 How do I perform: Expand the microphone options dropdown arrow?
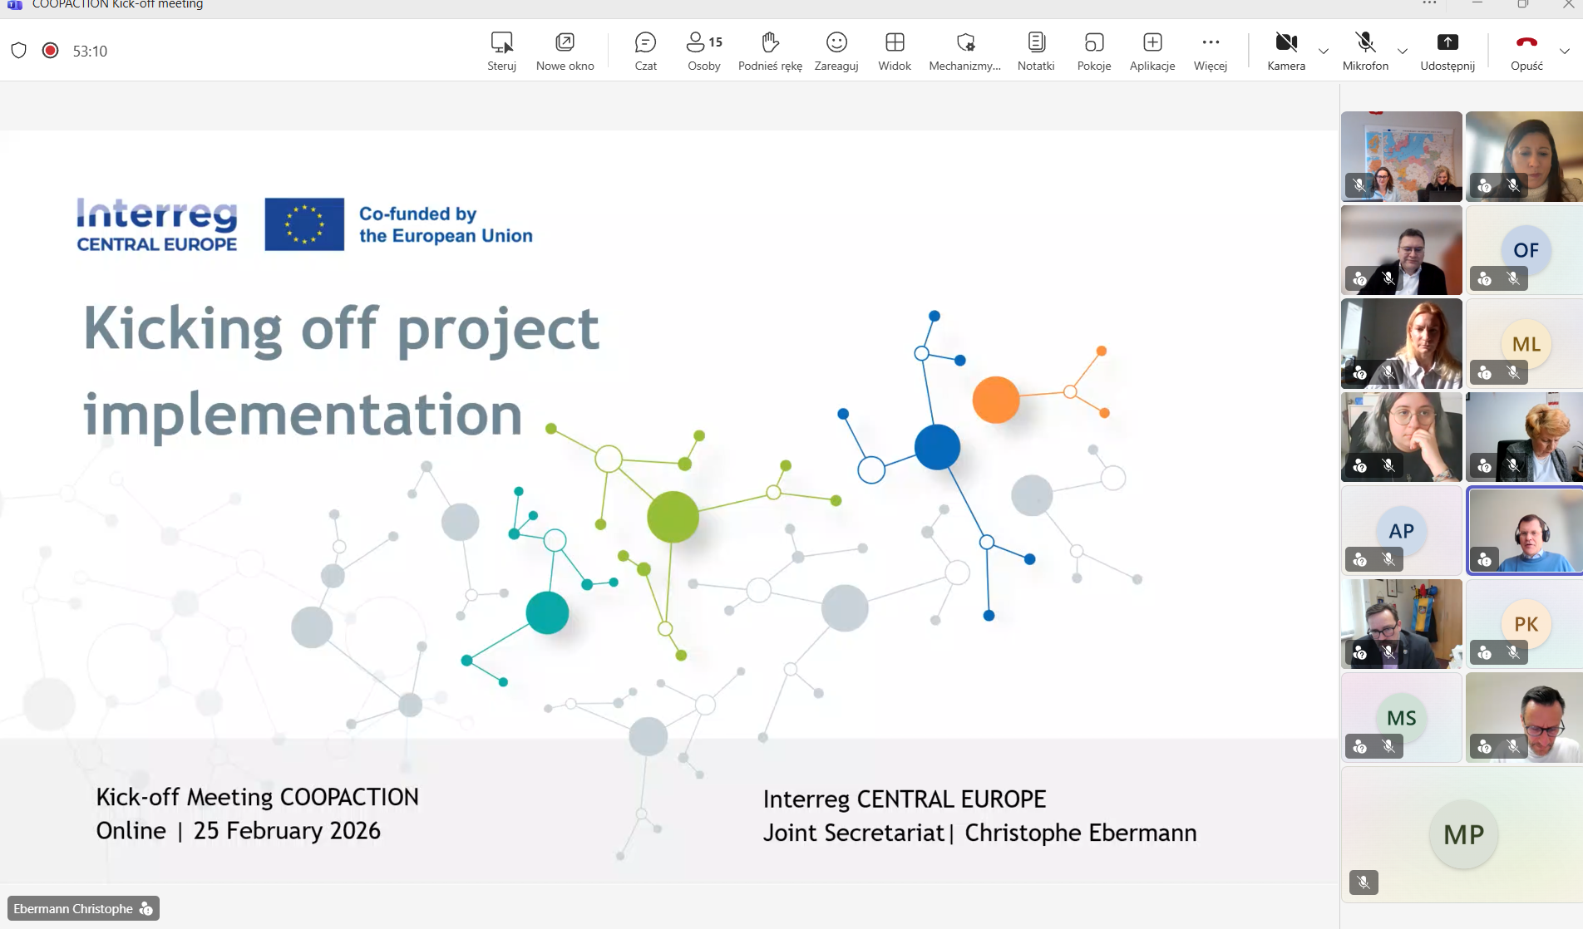[1403, 52]
